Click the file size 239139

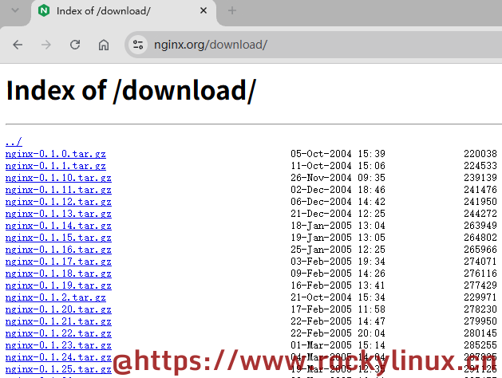(480, 178)
